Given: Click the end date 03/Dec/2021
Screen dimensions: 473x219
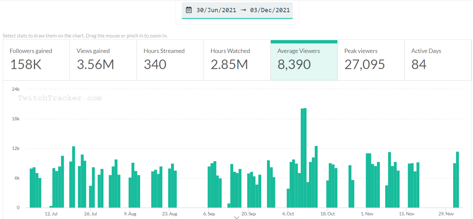Looking at the screenshot, I should coord(270,10).
